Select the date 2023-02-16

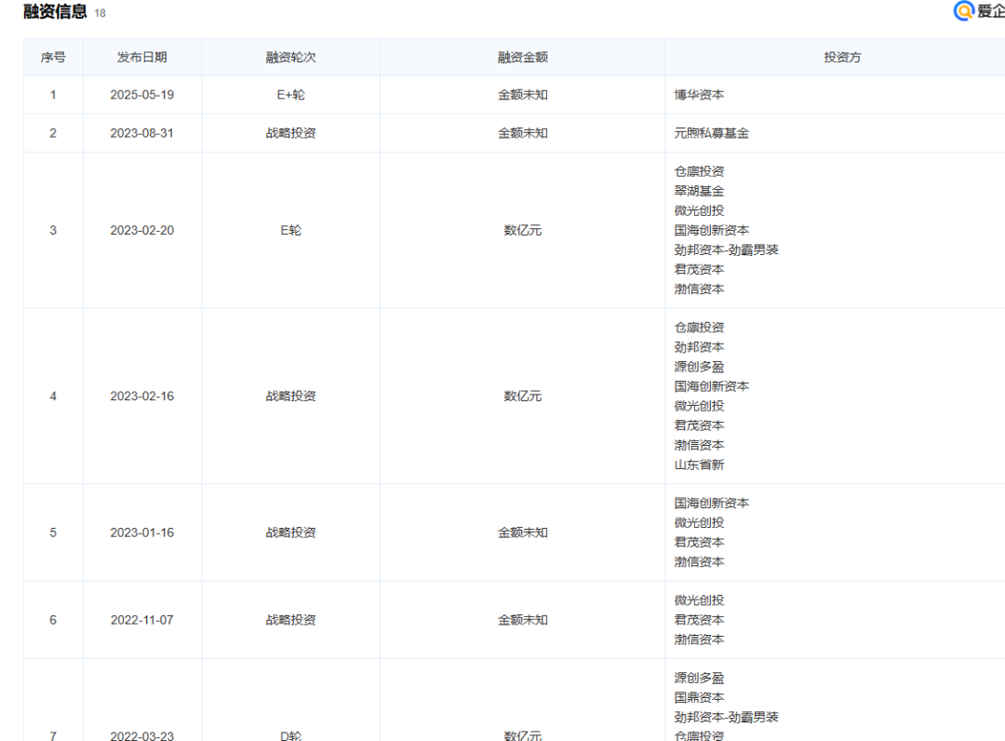[x=141, y=397]
